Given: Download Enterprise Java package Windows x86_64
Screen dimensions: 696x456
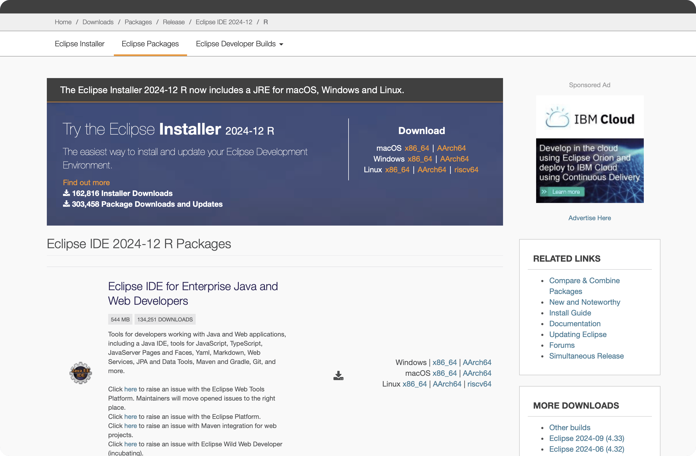Looking at the screenshot, I should pyautogui.click(x=445, y=363).
